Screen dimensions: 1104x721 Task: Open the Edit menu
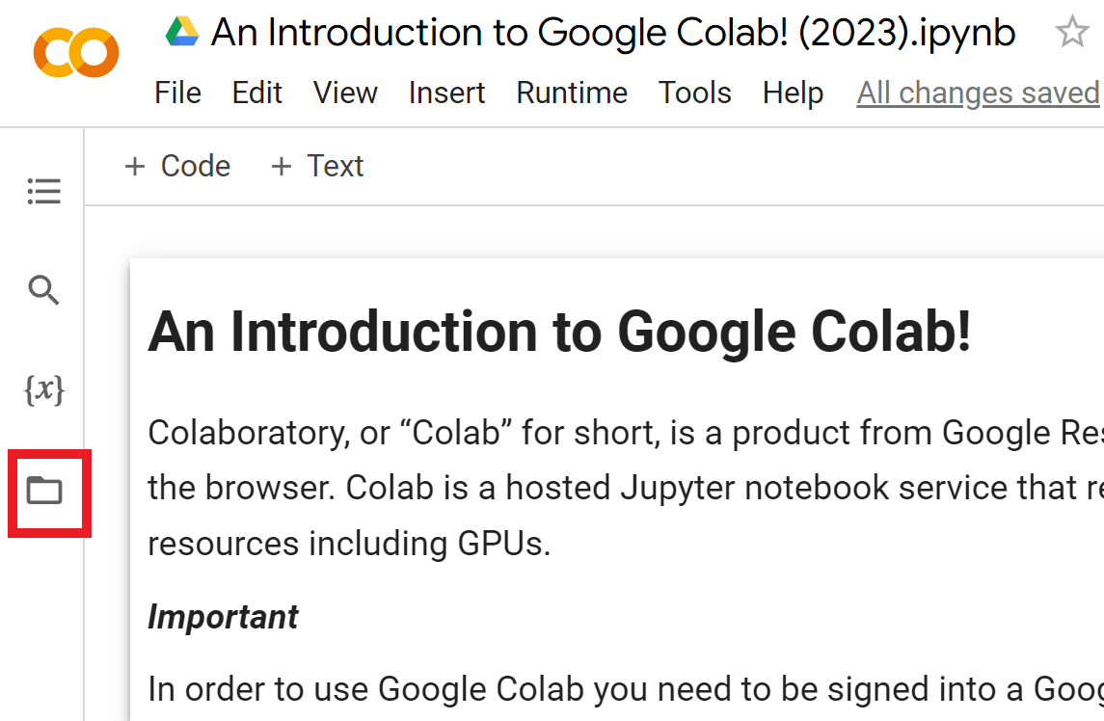click(256, 93)
